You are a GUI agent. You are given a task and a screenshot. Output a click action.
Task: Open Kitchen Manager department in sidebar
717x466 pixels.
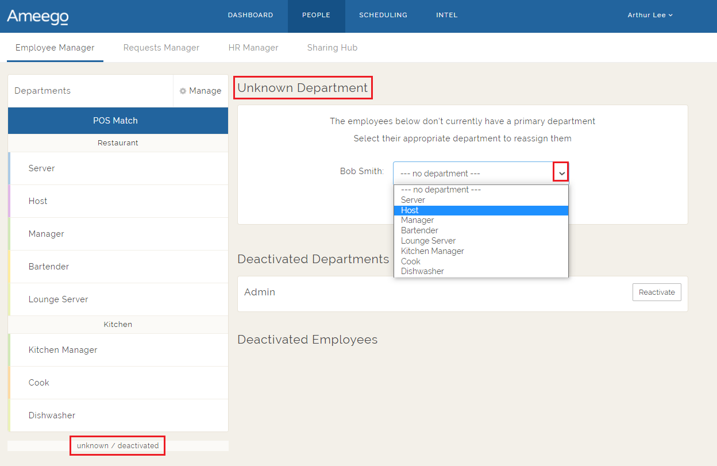63,350
